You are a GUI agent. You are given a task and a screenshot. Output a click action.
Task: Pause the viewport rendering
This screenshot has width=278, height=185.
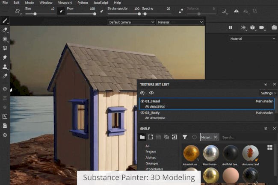click(231, 27)
